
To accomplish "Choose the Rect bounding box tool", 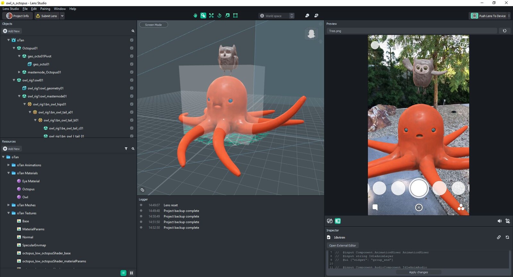I will tap(235, 15).
